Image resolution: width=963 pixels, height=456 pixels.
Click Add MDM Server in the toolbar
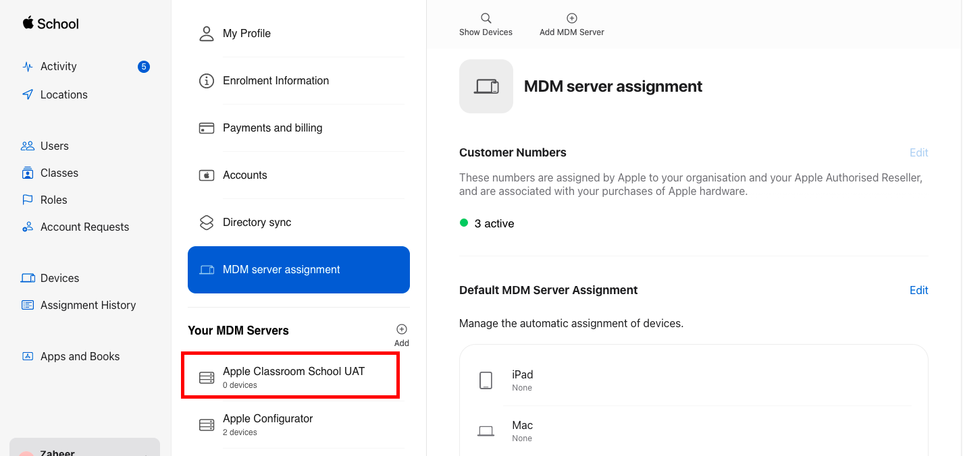pyautogui.click(x=572, y=25)
